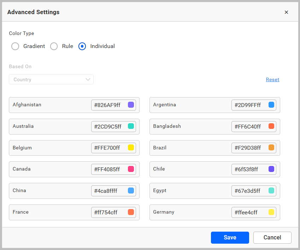300x250 pixels.
Task: Cancel the advanced settings dialog
Action: [x=272, y=237]
